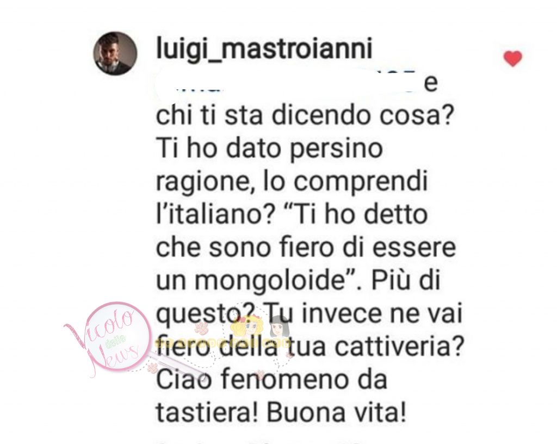Open luigi_mastroianni's profile picture

pos(115,53)
